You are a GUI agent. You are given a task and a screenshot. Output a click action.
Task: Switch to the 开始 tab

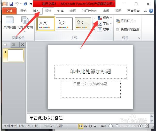(24, 11)
